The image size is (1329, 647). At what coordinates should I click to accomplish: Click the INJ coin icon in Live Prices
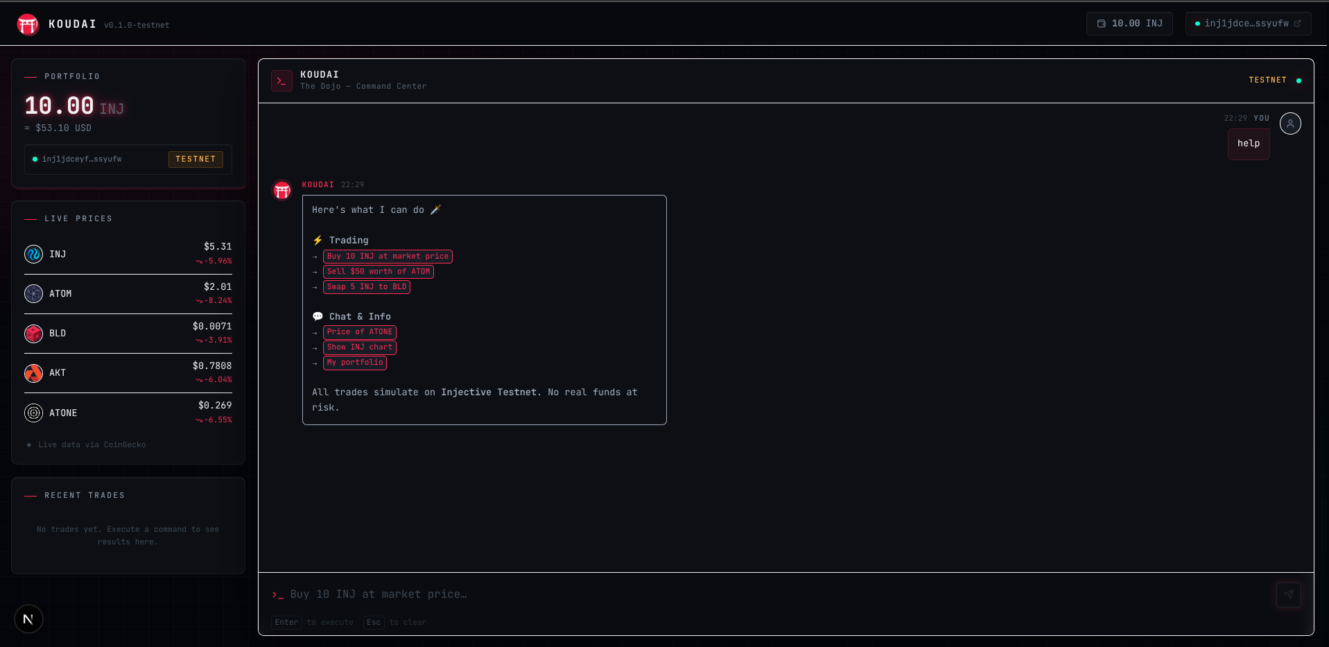point(33,255)
